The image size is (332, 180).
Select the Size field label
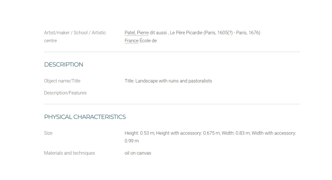point(48,133)
